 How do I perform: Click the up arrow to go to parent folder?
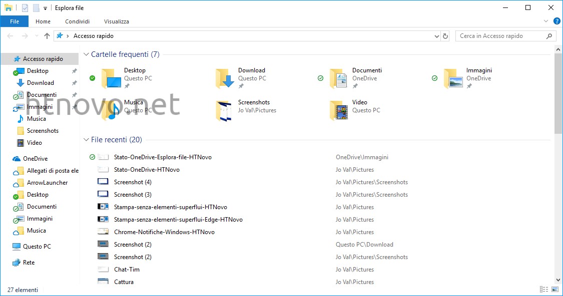[x=47, y=35]
